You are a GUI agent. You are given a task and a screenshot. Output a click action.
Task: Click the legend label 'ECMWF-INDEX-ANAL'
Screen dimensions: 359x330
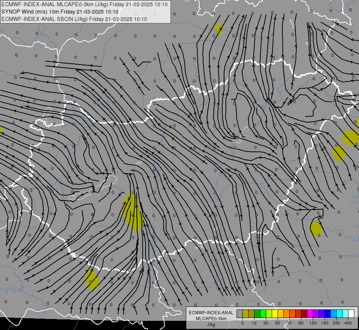(211, 313)
